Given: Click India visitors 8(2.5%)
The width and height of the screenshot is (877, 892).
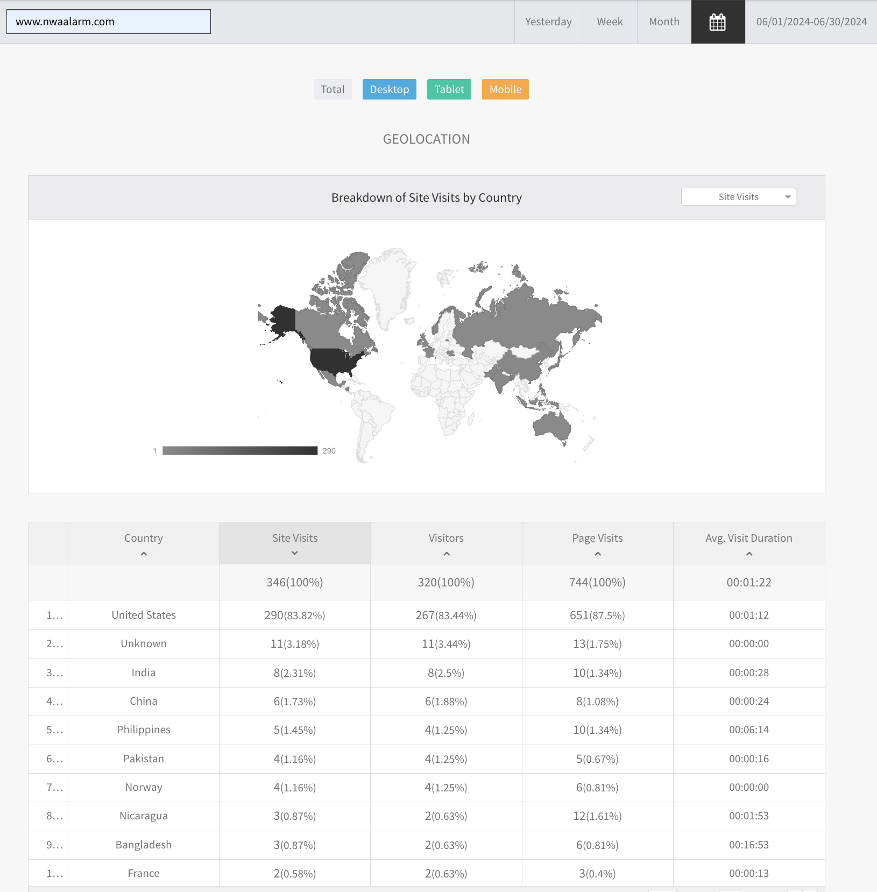Looking at the screenshot, I should pos(446,673).
